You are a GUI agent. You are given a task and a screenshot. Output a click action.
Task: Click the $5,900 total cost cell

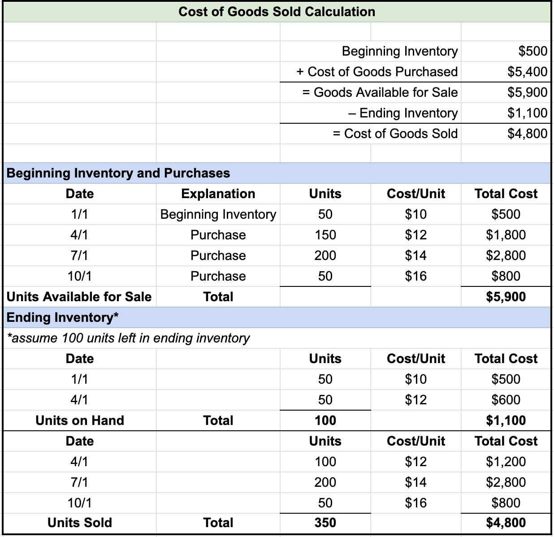(506, 296)
